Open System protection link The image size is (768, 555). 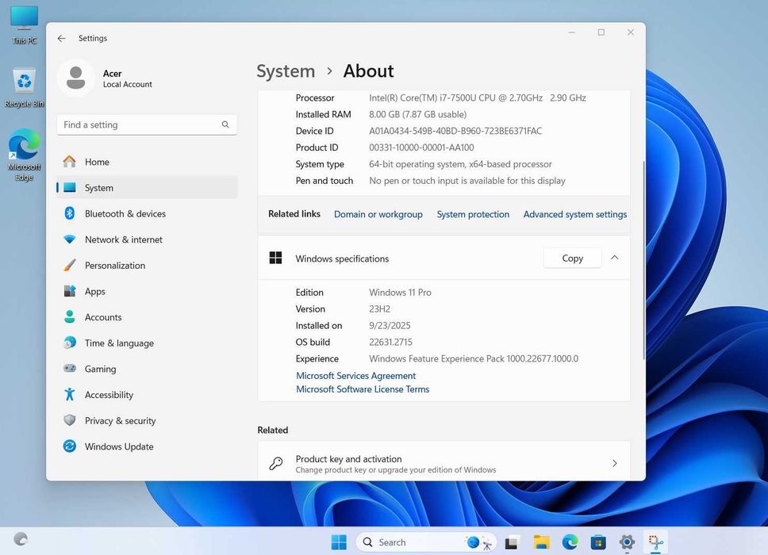point(473,214)
